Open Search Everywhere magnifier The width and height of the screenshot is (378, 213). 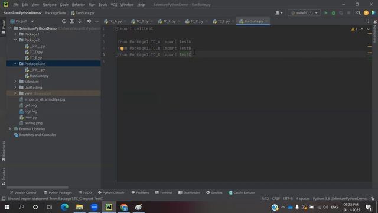point(359,13)
